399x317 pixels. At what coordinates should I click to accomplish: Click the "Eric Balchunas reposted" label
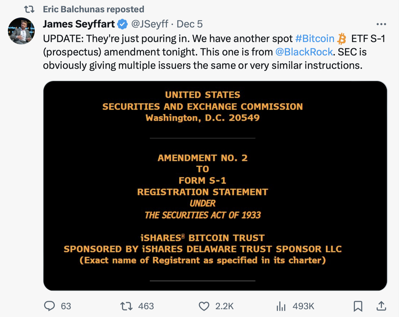[x=93, y=9]
